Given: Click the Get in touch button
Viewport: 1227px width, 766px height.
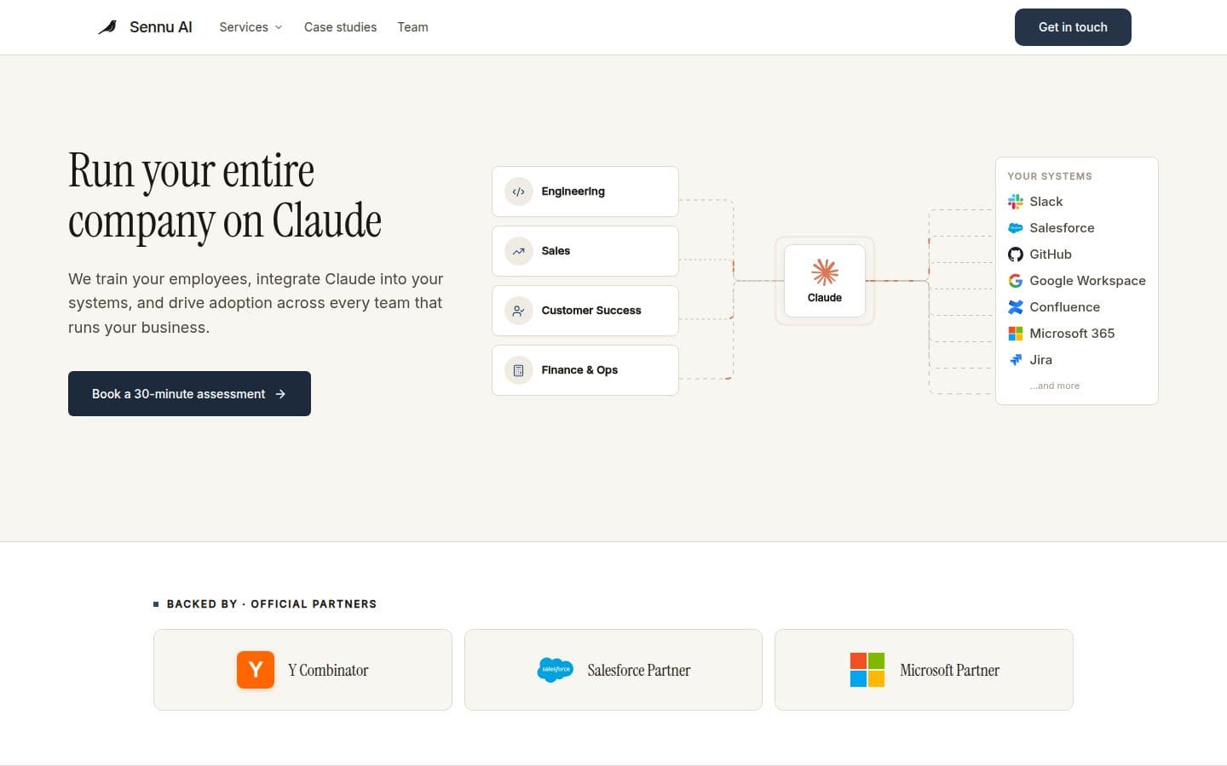Looking at the screenshot, I should click(x=1073, y=27).
